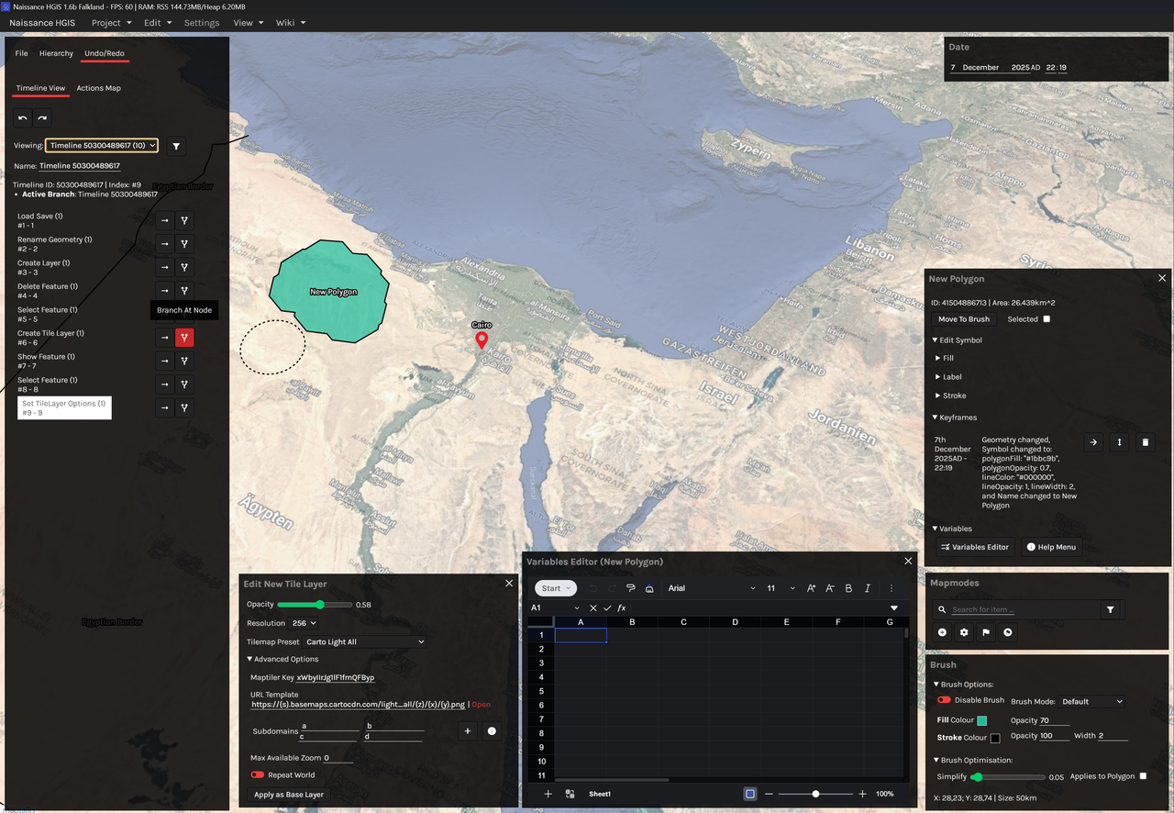Apply bold formatting in Variables Editor
1174x813 pixels.
848,588
